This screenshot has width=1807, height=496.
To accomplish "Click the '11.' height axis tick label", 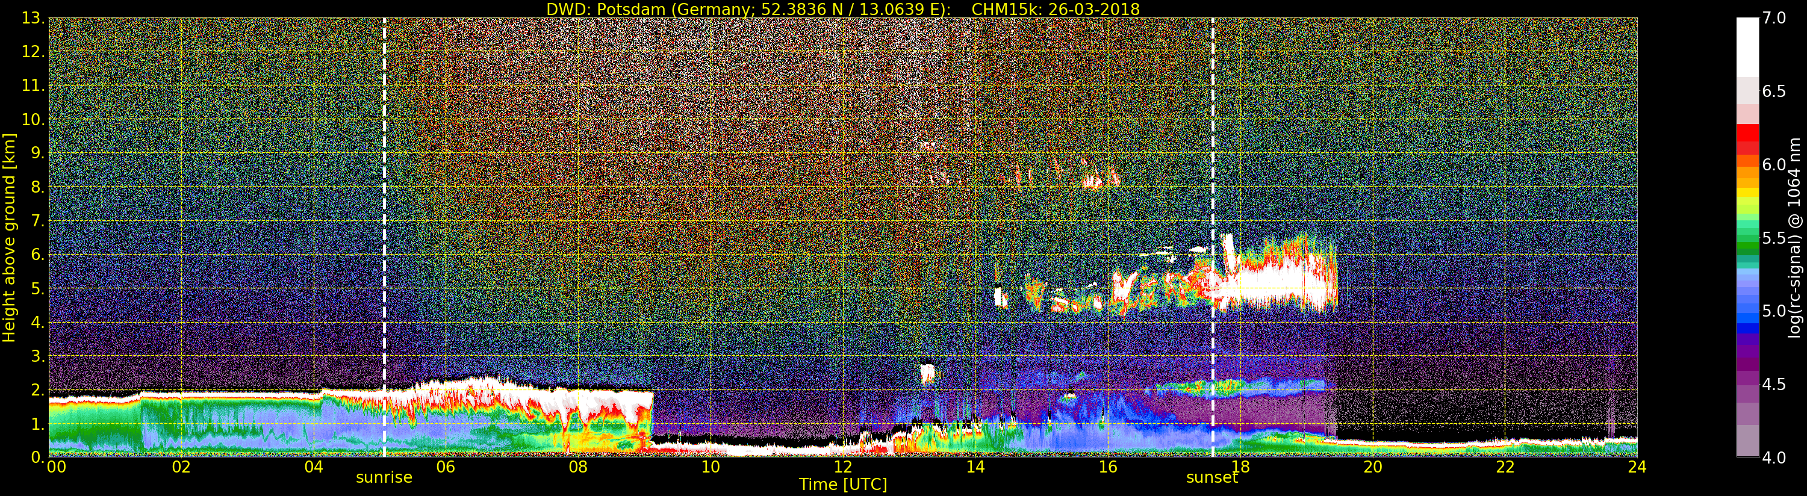I will tap(34, 85).
